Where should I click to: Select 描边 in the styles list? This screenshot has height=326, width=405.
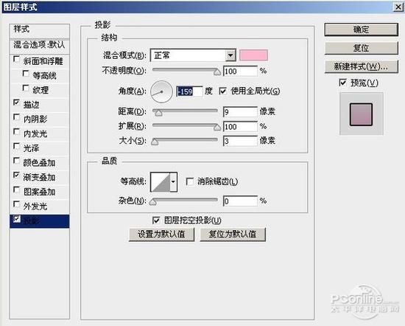click(32, 105)
